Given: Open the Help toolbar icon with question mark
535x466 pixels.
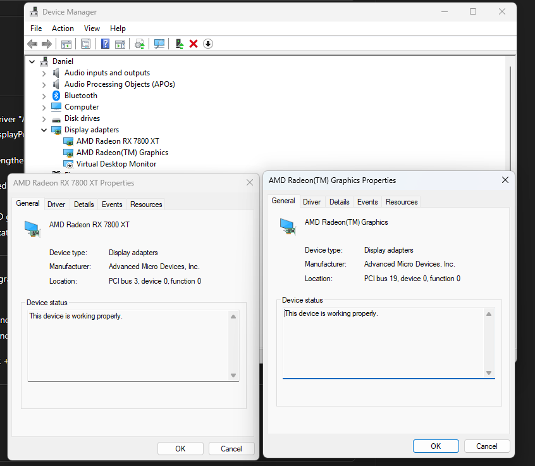Looking at the screenshot, I should (x=105, y=44).
